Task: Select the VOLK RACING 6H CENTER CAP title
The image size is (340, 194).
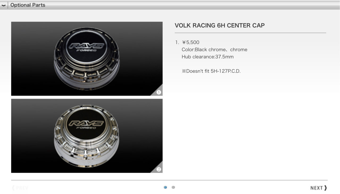Action: click(219, 25)
